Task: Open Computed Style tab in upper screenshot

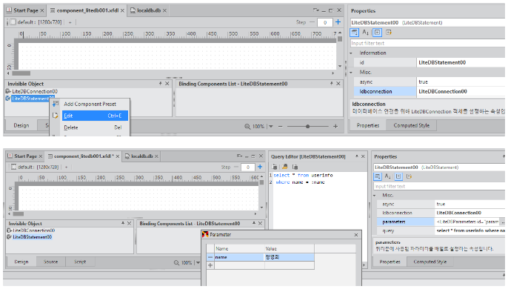Action: coord(411,125)
